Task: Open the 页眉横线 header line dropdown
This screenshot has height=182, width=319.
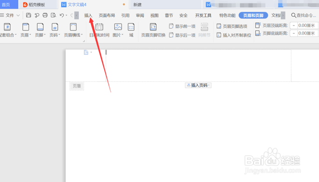Action: click(x=73, y=30)
